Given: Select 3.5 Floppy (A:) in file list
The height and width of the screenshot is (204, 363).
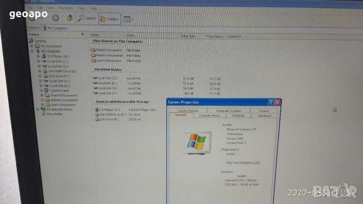Looking at the screenshot, I should (107, 110).
